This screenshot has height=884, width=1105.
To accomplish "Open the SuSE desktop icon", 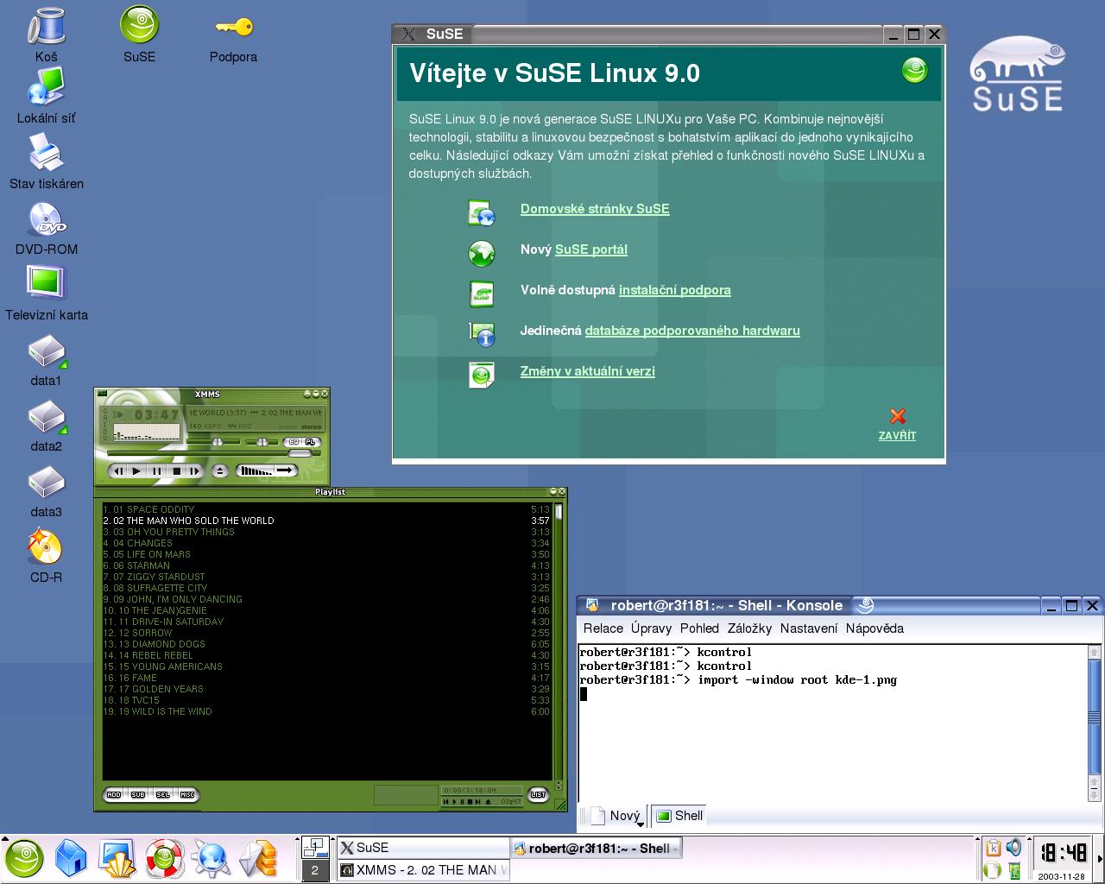I will pyautogui.click(x=139, y=35).
